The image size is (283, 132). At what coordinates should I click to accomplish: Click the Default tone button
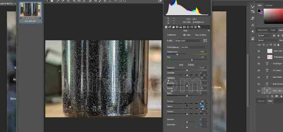point(191,64)
